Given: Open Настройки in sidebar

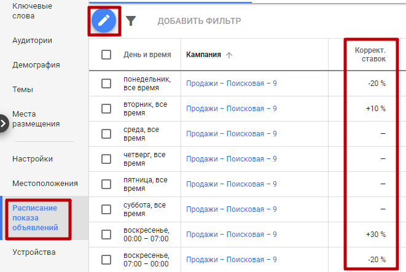Looking at the screenshot, I should coord(33,158).
